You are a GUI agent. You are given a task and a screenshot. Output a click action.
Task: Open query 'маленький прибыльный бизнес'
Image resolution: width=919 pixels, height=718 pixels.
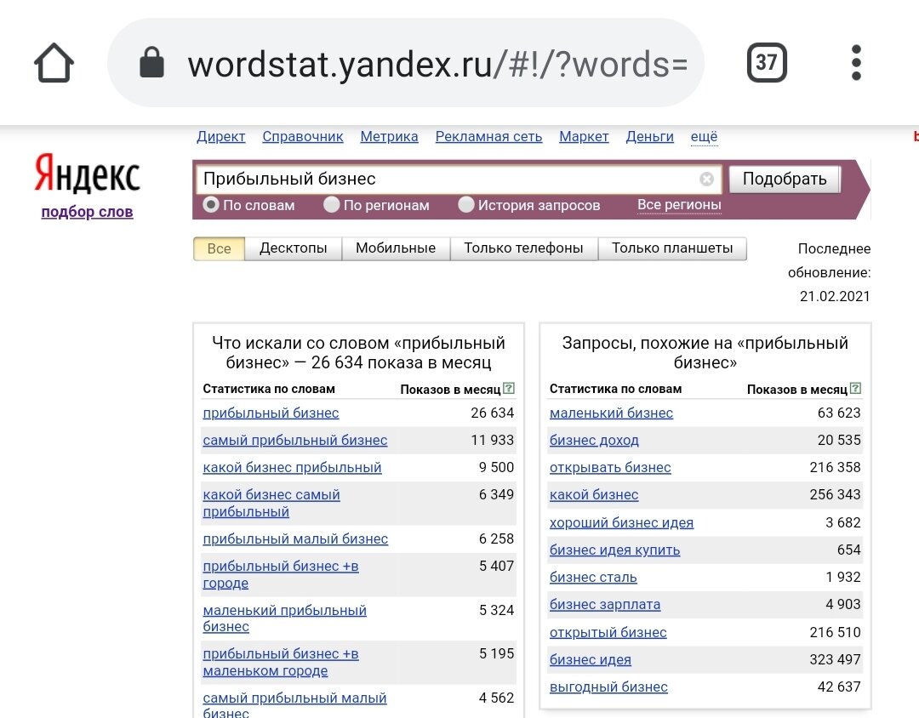285,618
